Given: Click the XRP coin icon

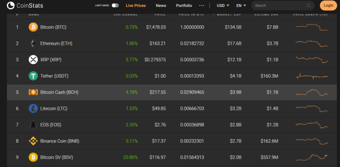Looking at the screenshot, I should pyautogui.click(x=33, y=60).
